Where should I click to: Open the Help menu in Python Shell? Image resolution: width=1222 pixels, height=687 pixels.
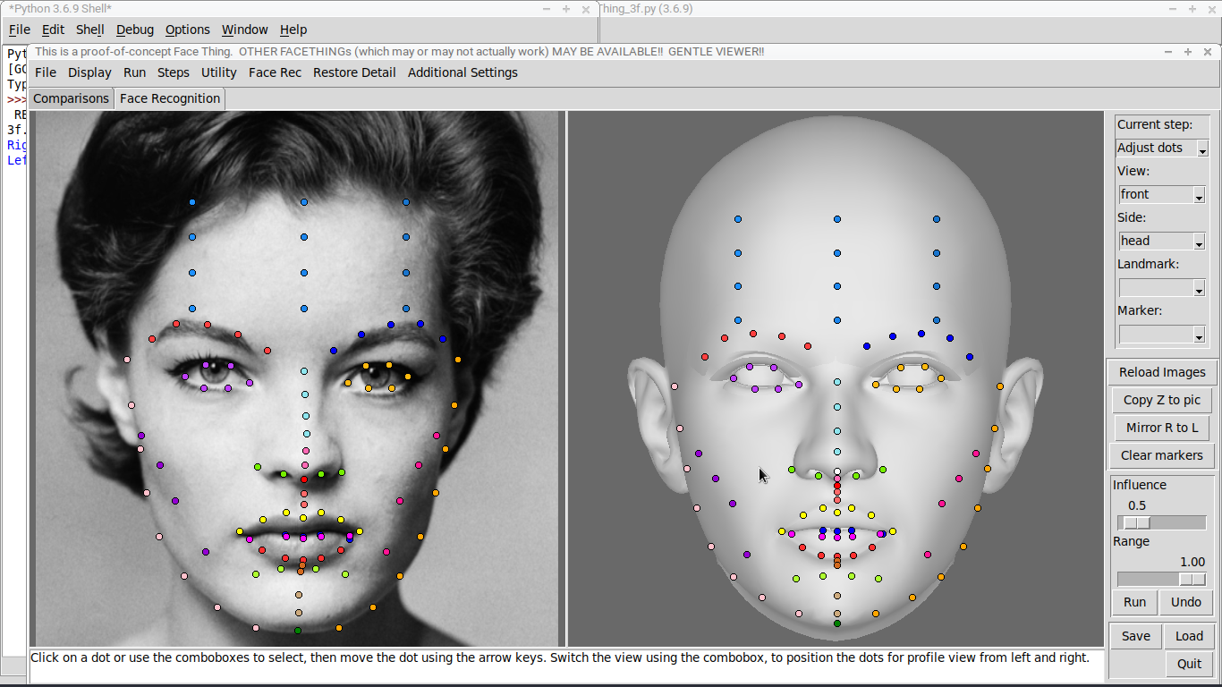click(293, 30)
